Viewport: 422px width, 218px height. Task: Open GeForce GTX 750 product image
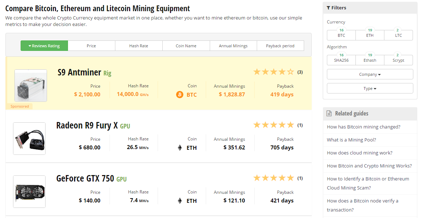click(x=29, y=192)
